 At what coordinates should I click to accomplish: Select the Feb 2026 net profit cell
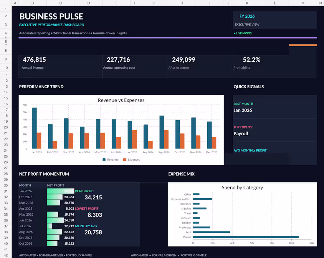pos(61,197)
